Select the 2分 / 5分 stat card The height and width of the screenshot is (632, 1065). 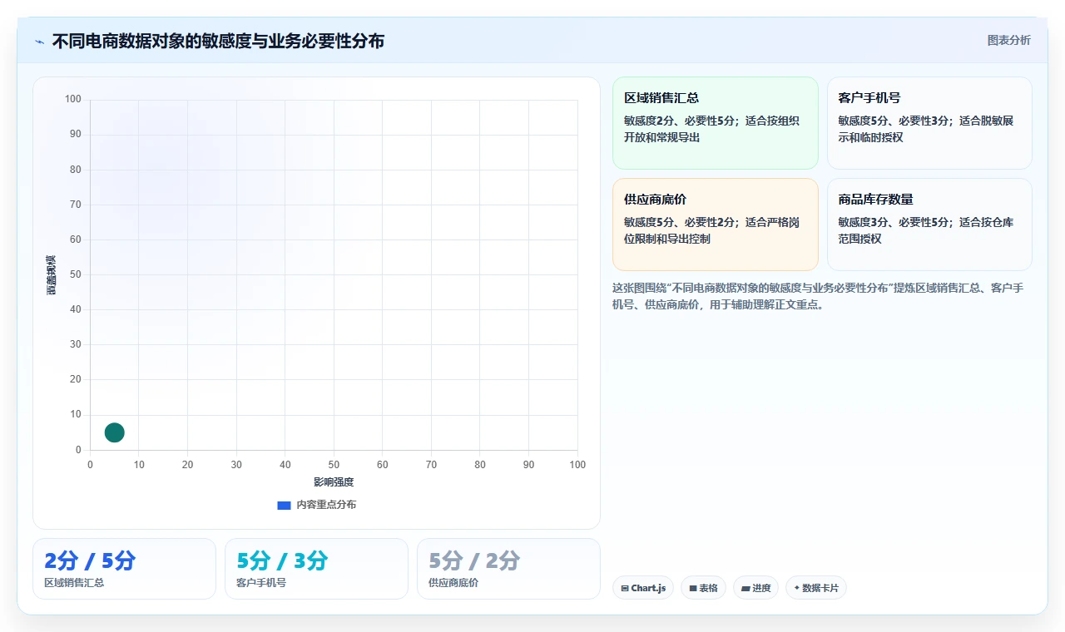coord(124,569)
